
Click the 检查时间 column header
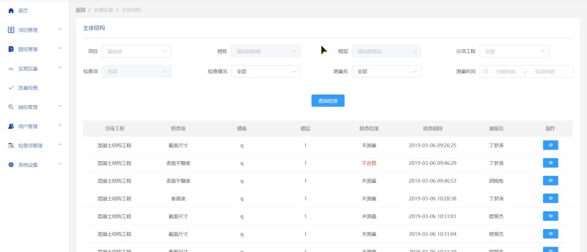coord(433,128)
